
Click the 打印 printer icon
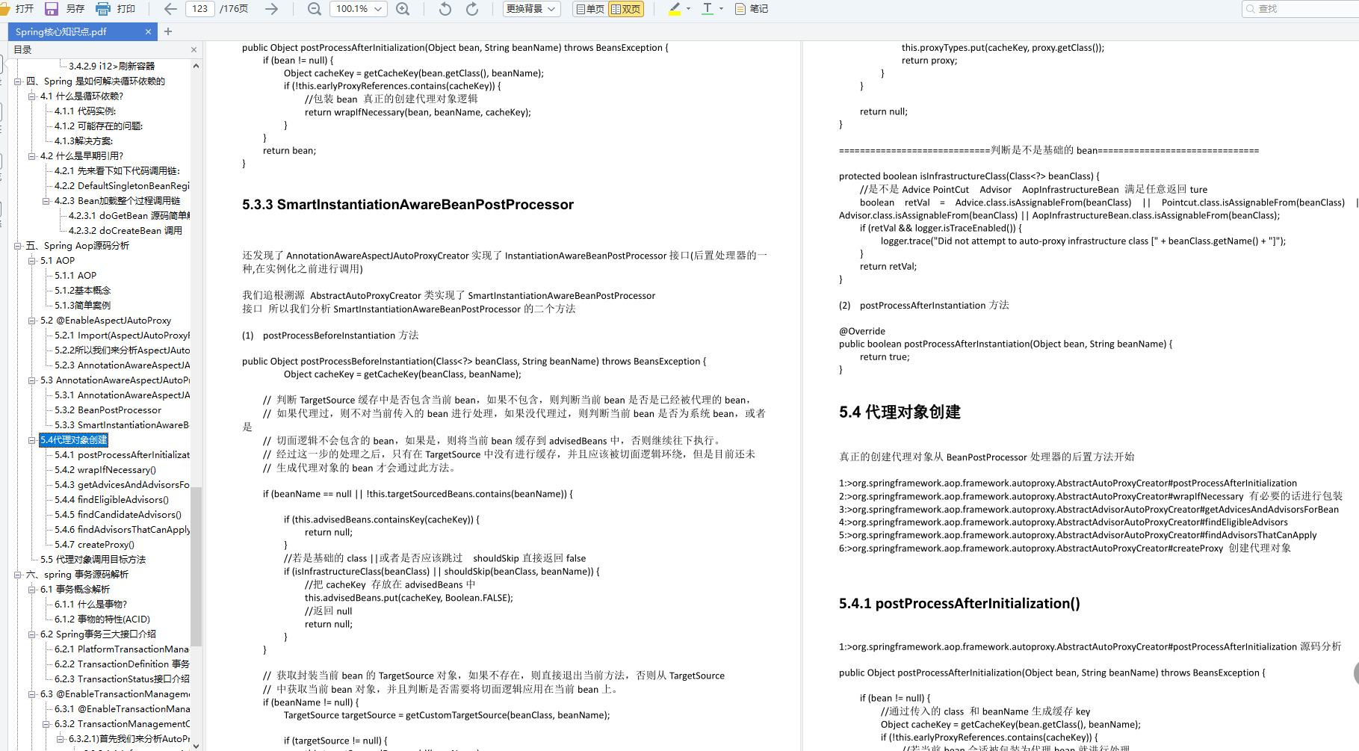pyautogui.click(x=103, y=9)
